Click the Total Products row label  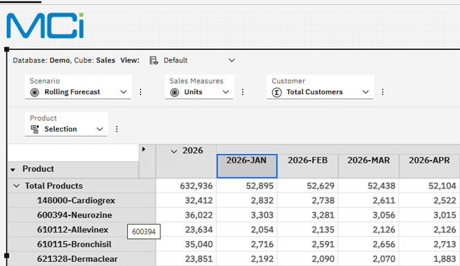54,186
